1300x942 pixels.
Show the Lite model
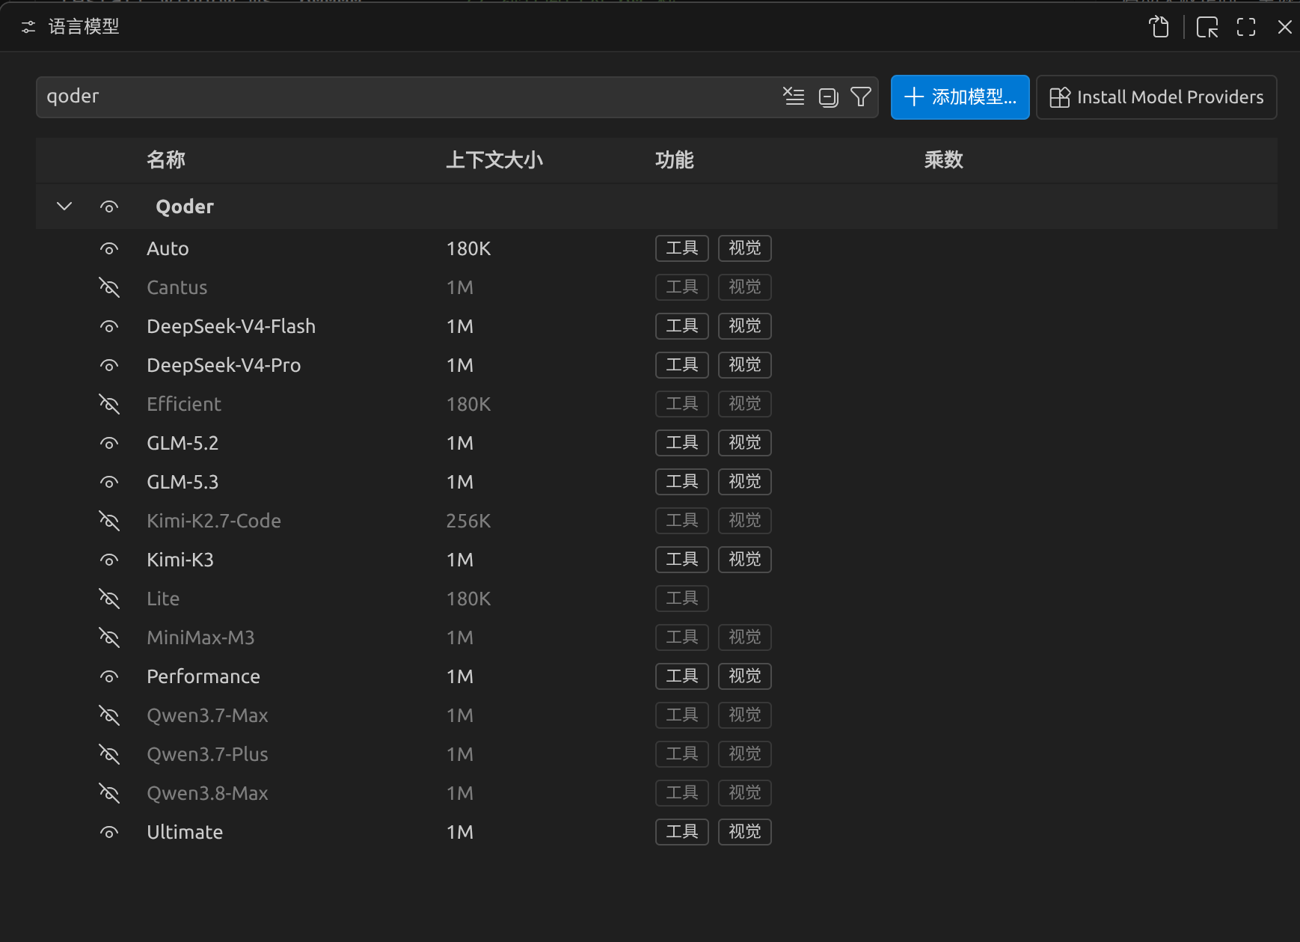(x=109, y=599)
